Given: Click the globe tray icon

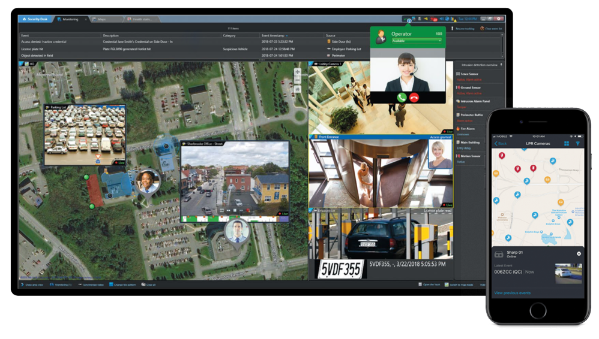Looking at the screenshot, I should tap(447, 19).
